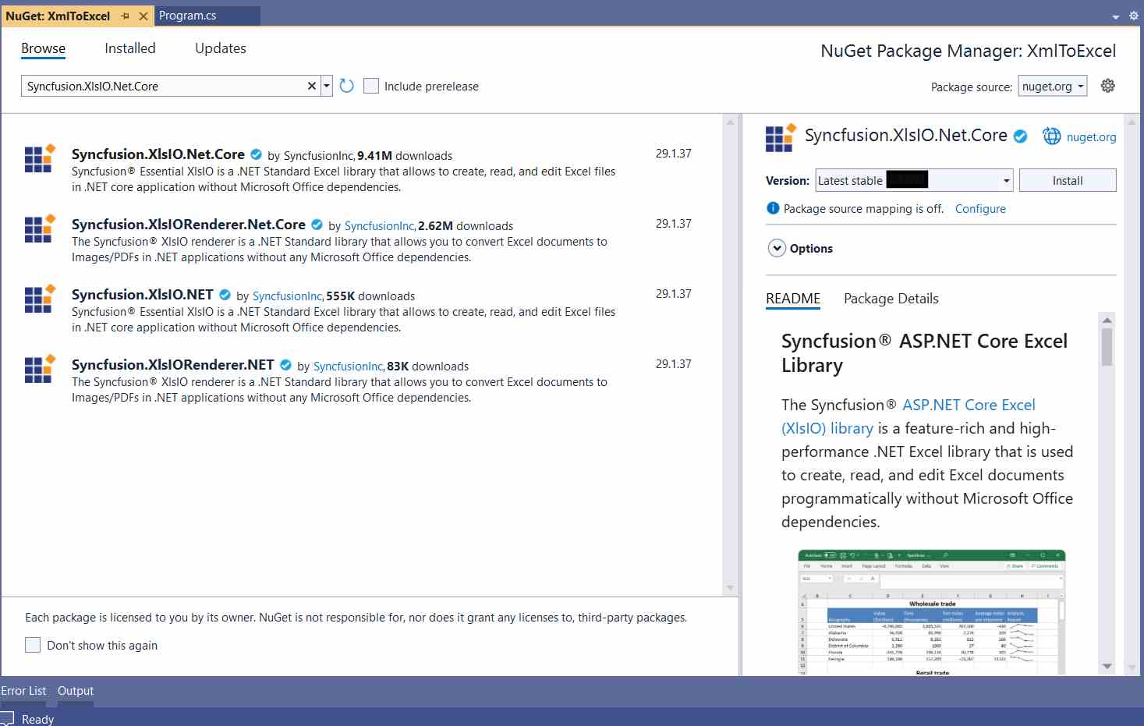This screenshot has width=1144, height=726.
Task: Open the Version dropdown list
Action: click(1006, 181)
